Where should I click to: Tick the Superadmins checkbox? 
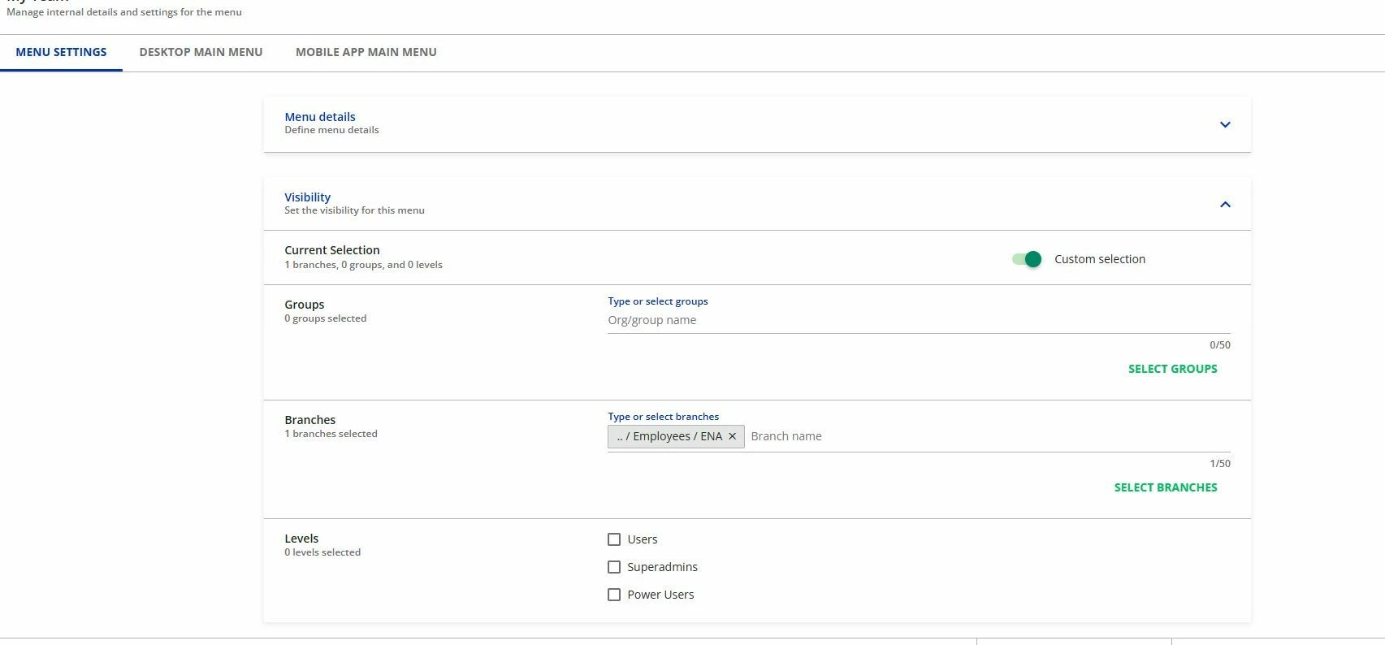tap(614, 567)
